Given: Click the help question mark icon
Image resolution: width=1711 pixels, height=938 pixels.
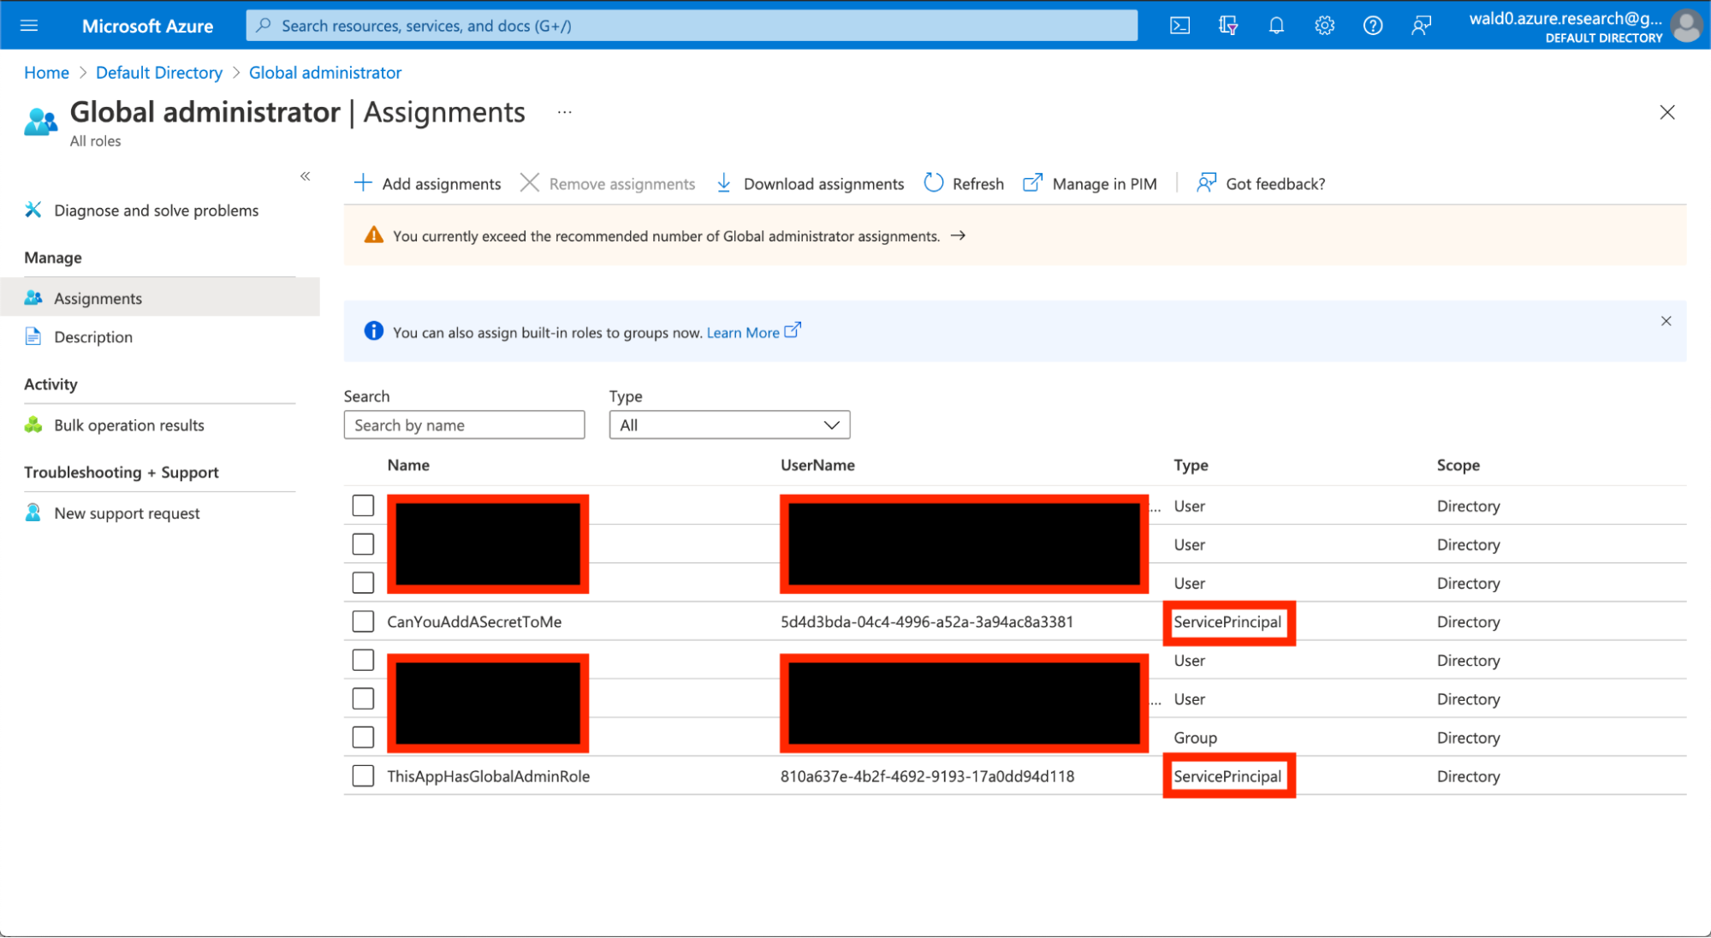Looking at the screenshot, I should (x=1372, y=26).
